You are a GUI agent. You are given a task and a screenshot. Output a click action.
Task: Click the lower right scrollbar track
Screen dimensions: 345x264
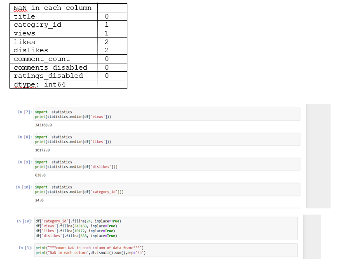coord(312,237)
